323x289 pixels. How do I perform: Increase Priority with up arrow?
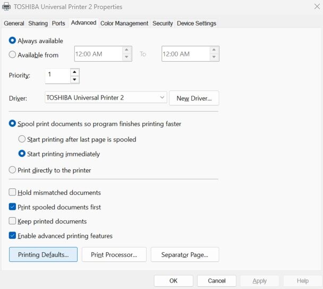pyautogui.click(x=75, y=72)
